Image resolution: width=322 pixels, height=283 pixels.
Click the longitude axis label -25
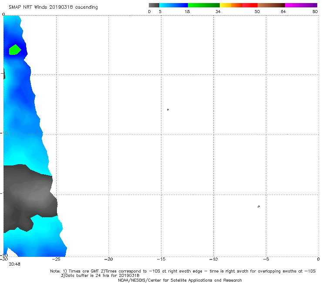tap(56, 259)
